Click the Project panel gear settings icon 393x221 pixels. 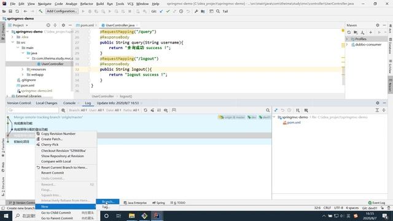pyautogui.click(x=63, y=25)
